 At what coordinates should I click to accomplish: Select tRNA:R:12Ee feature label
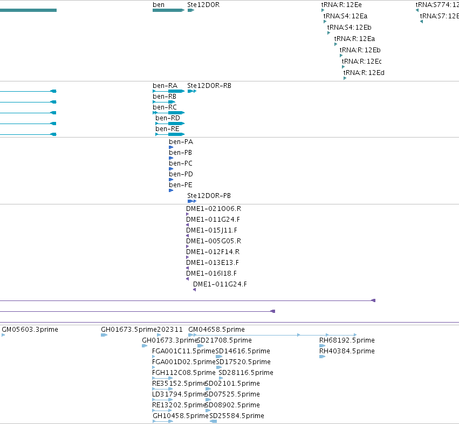[341, 5]
